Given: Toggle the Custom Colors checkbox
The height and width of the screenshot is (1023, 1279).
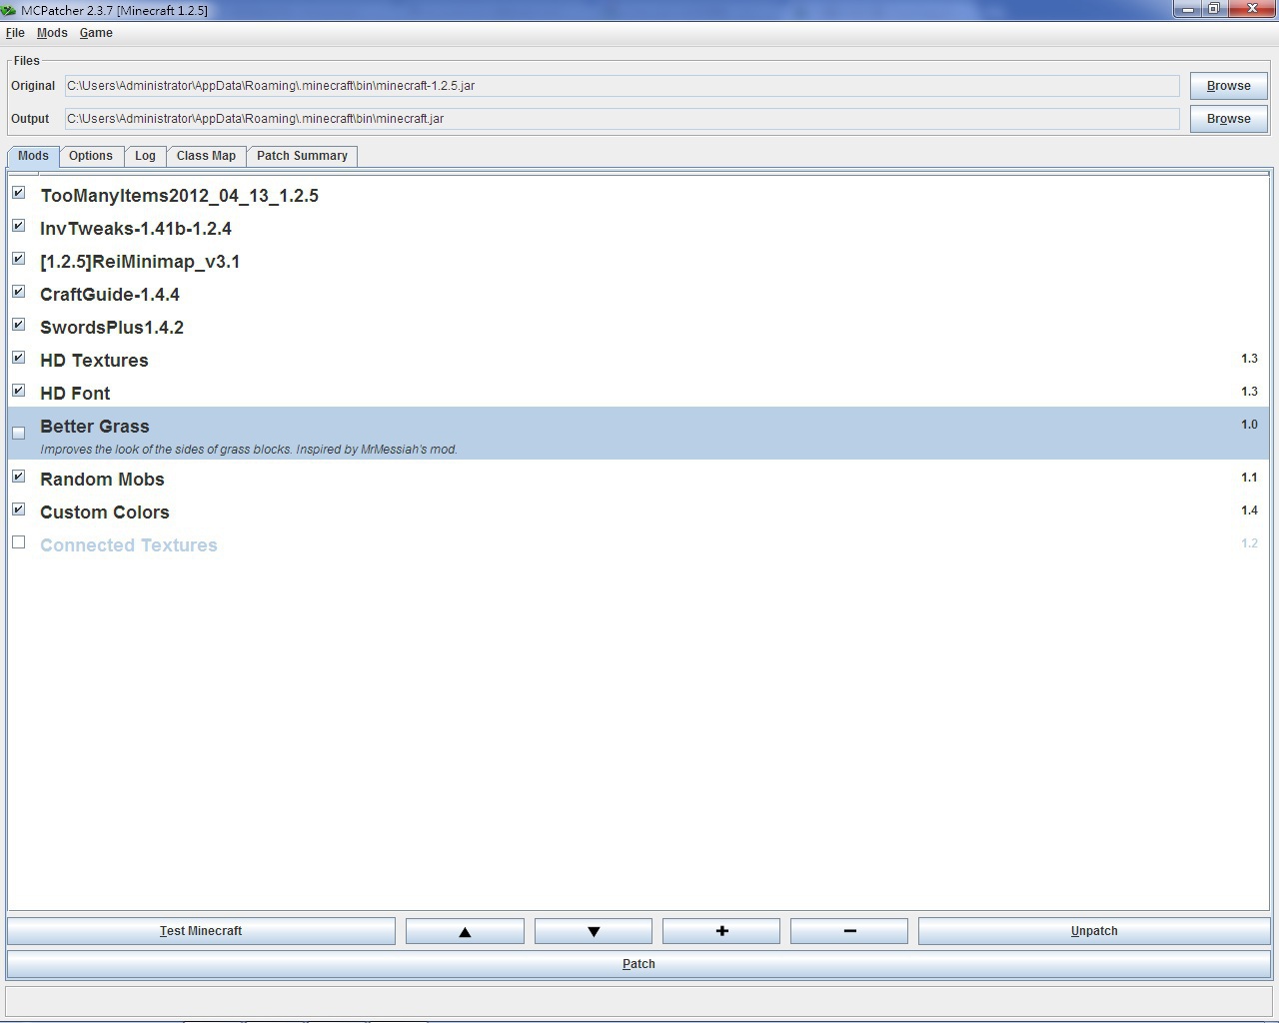Looking at the screenshot, I should pyautogui.click(x=19, y=510).
